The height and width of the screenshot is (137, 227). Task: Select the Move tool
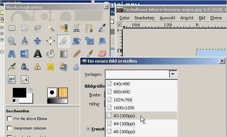click(x=37, y=41)
